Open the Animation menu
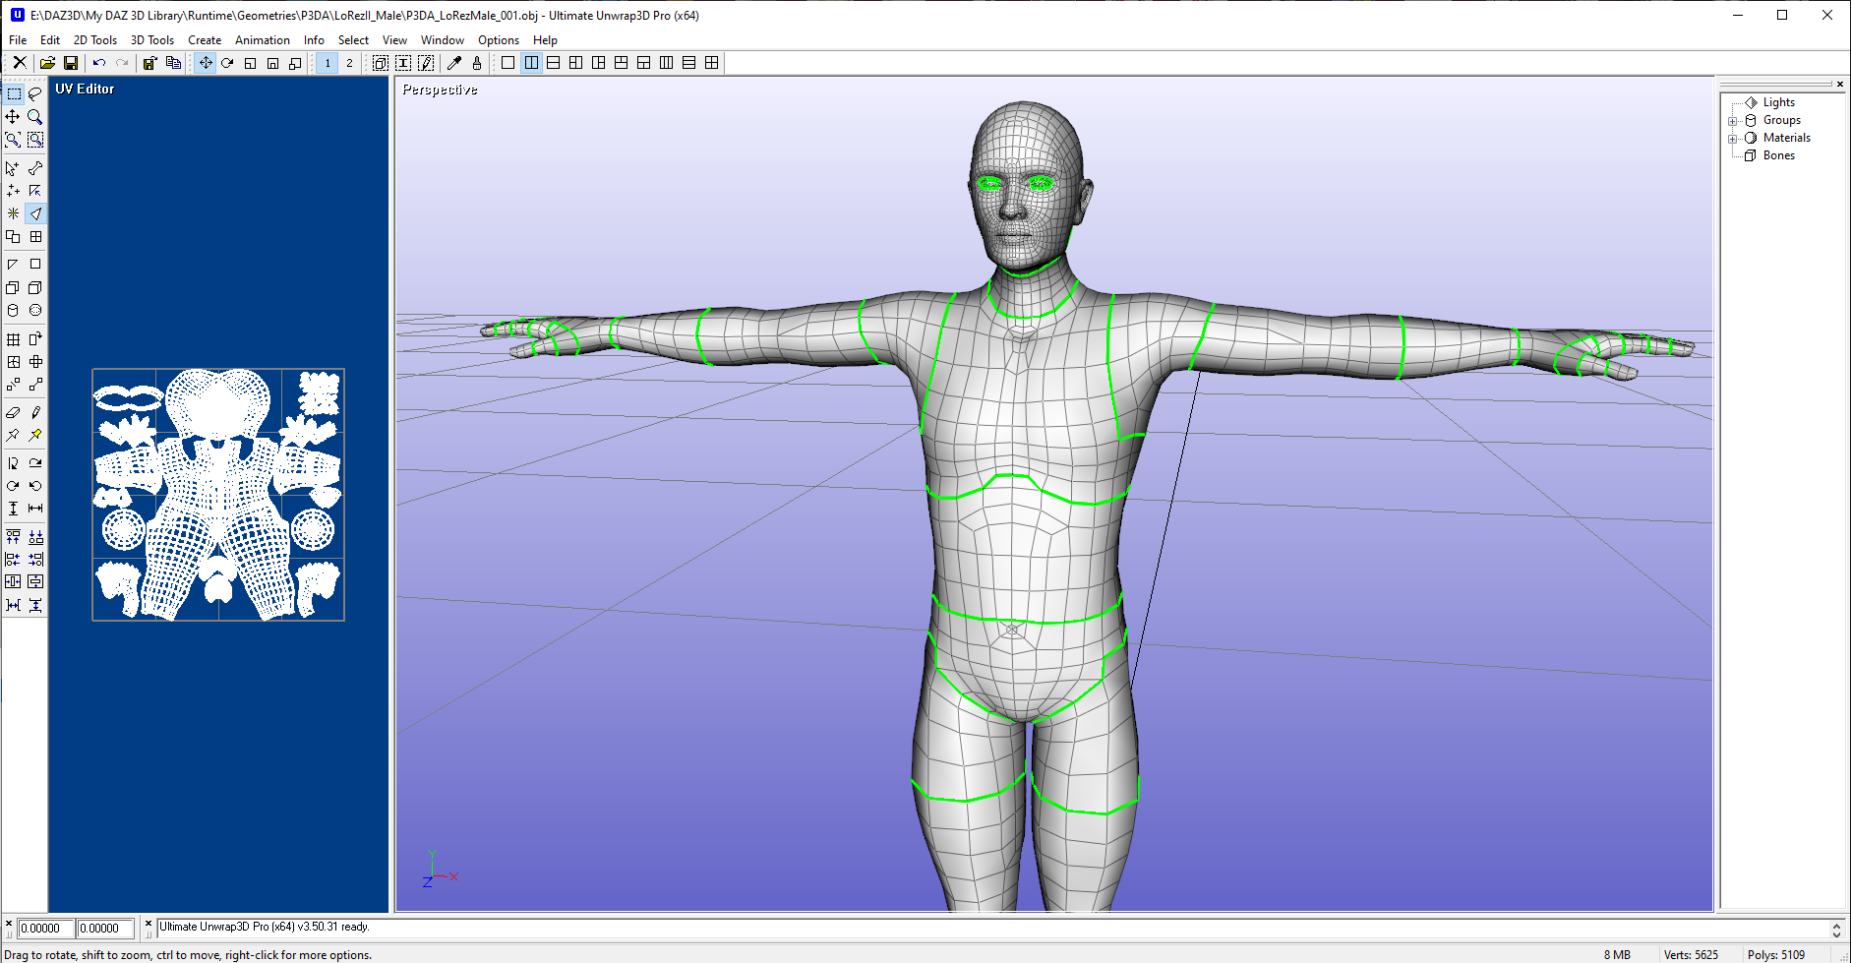The width and height of the screenshot is (1851, 963). [x=263, y=40]
